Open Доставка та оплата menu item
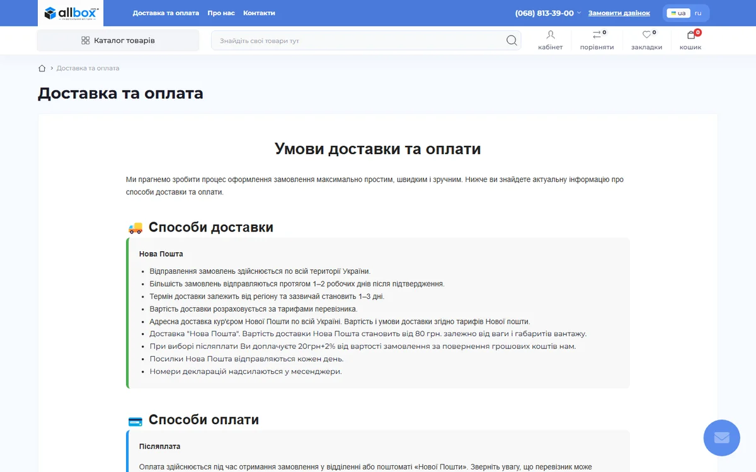756x472 pixels. 166,13
